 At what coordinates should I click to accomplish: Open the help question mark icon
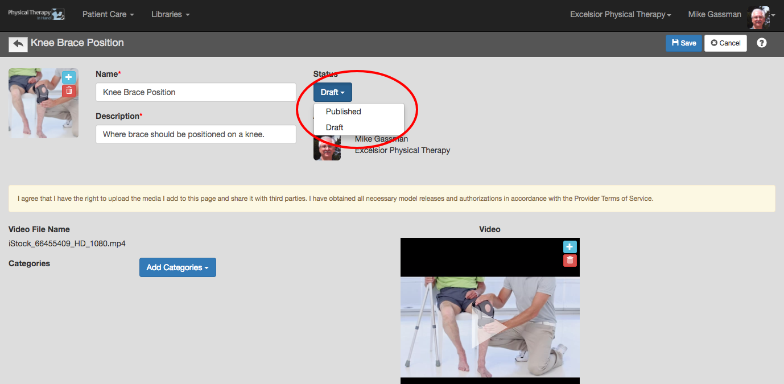click(x=762, y=43)
